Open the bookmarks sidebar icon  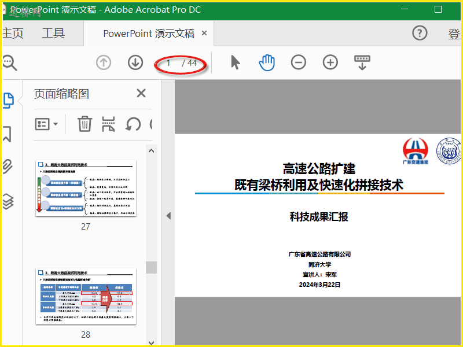pyautogui.click(x=8, y=134)
